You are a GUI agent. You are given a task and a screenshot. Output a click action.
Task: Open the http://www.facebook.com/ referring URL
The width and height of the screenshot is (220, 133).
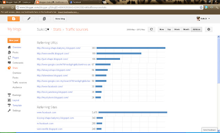(x=50, y=86)
